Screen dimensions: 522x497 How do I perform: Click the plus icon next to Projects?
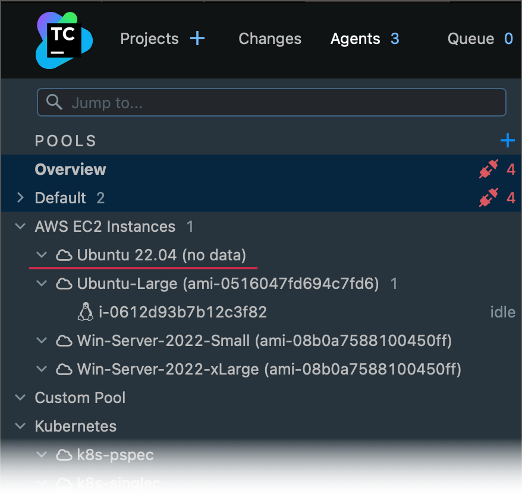click(x=197, y=38)
